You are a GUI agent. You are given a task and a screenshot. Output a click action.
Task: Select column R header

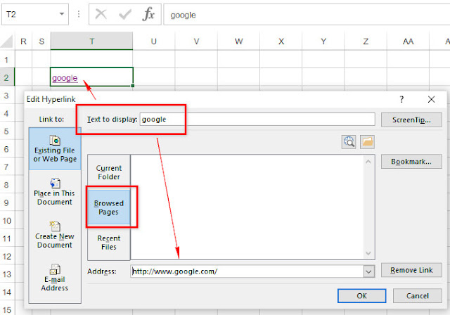click(x=23, y=41)
